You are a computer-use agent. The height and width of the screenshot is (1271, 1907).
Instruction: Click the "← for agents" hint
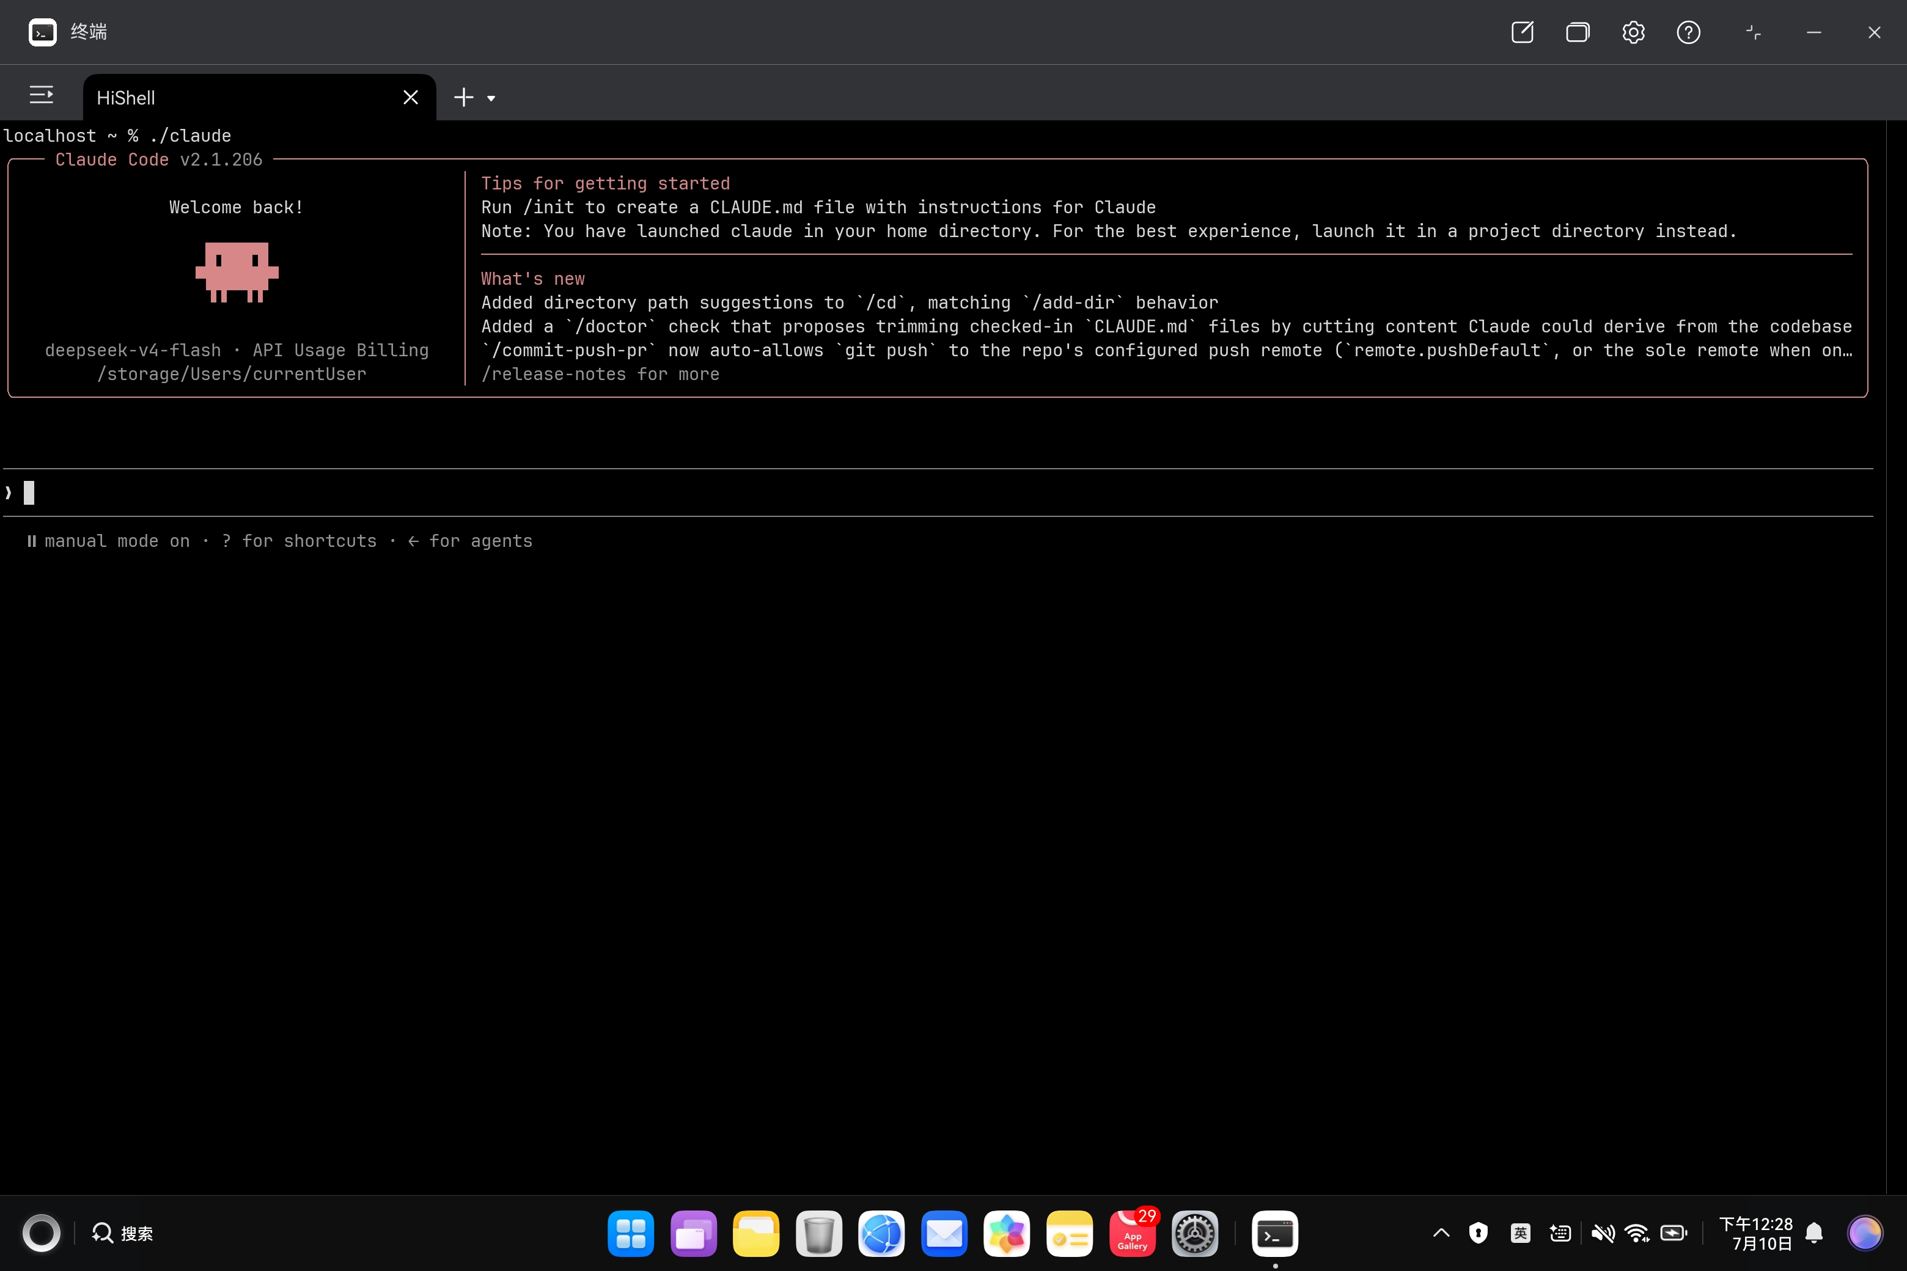click(x=470, y=541)
